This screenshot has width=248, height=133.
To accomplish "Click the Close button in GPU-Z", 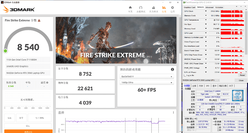I will click(x=241, y=80).
